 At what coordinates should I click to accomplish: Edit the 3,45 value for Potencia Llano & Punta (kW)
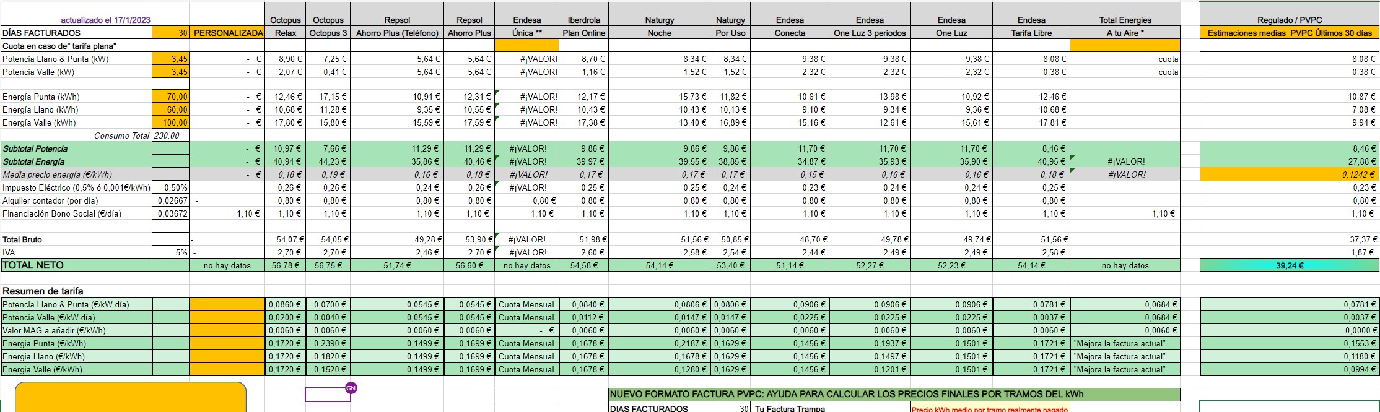click(x=170, y=59)
